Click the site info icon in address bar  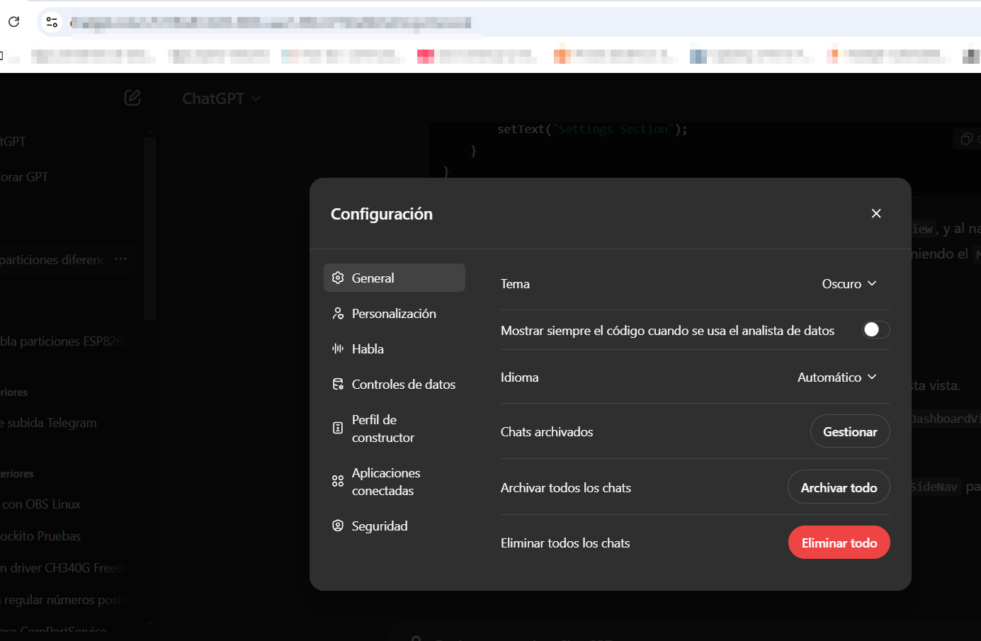pos(52,22)
